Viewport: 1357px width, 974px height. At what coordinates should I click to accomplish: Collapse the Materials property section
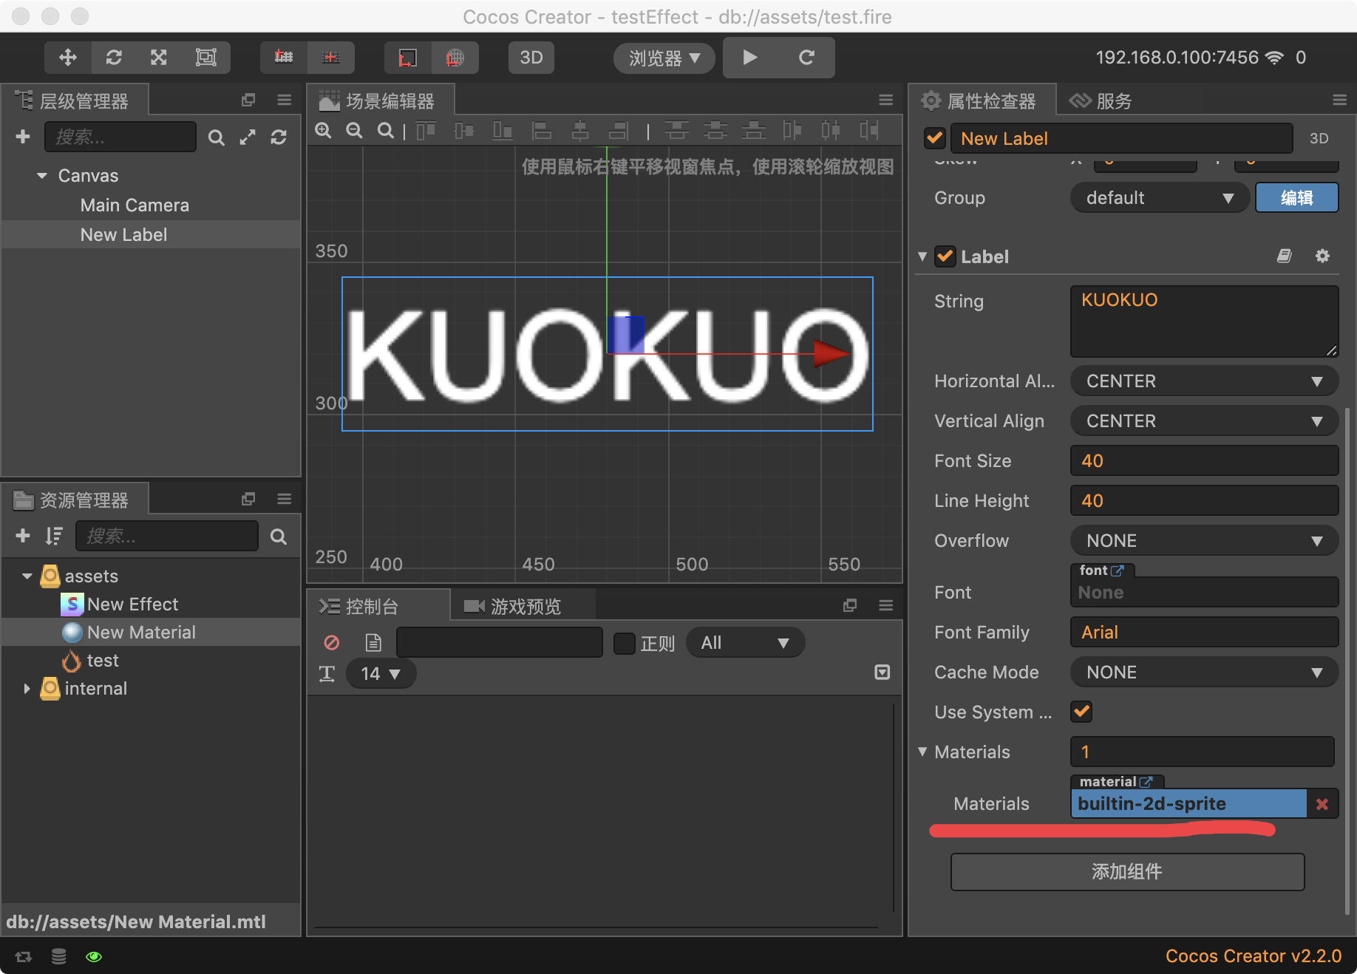tap(922, 752)
